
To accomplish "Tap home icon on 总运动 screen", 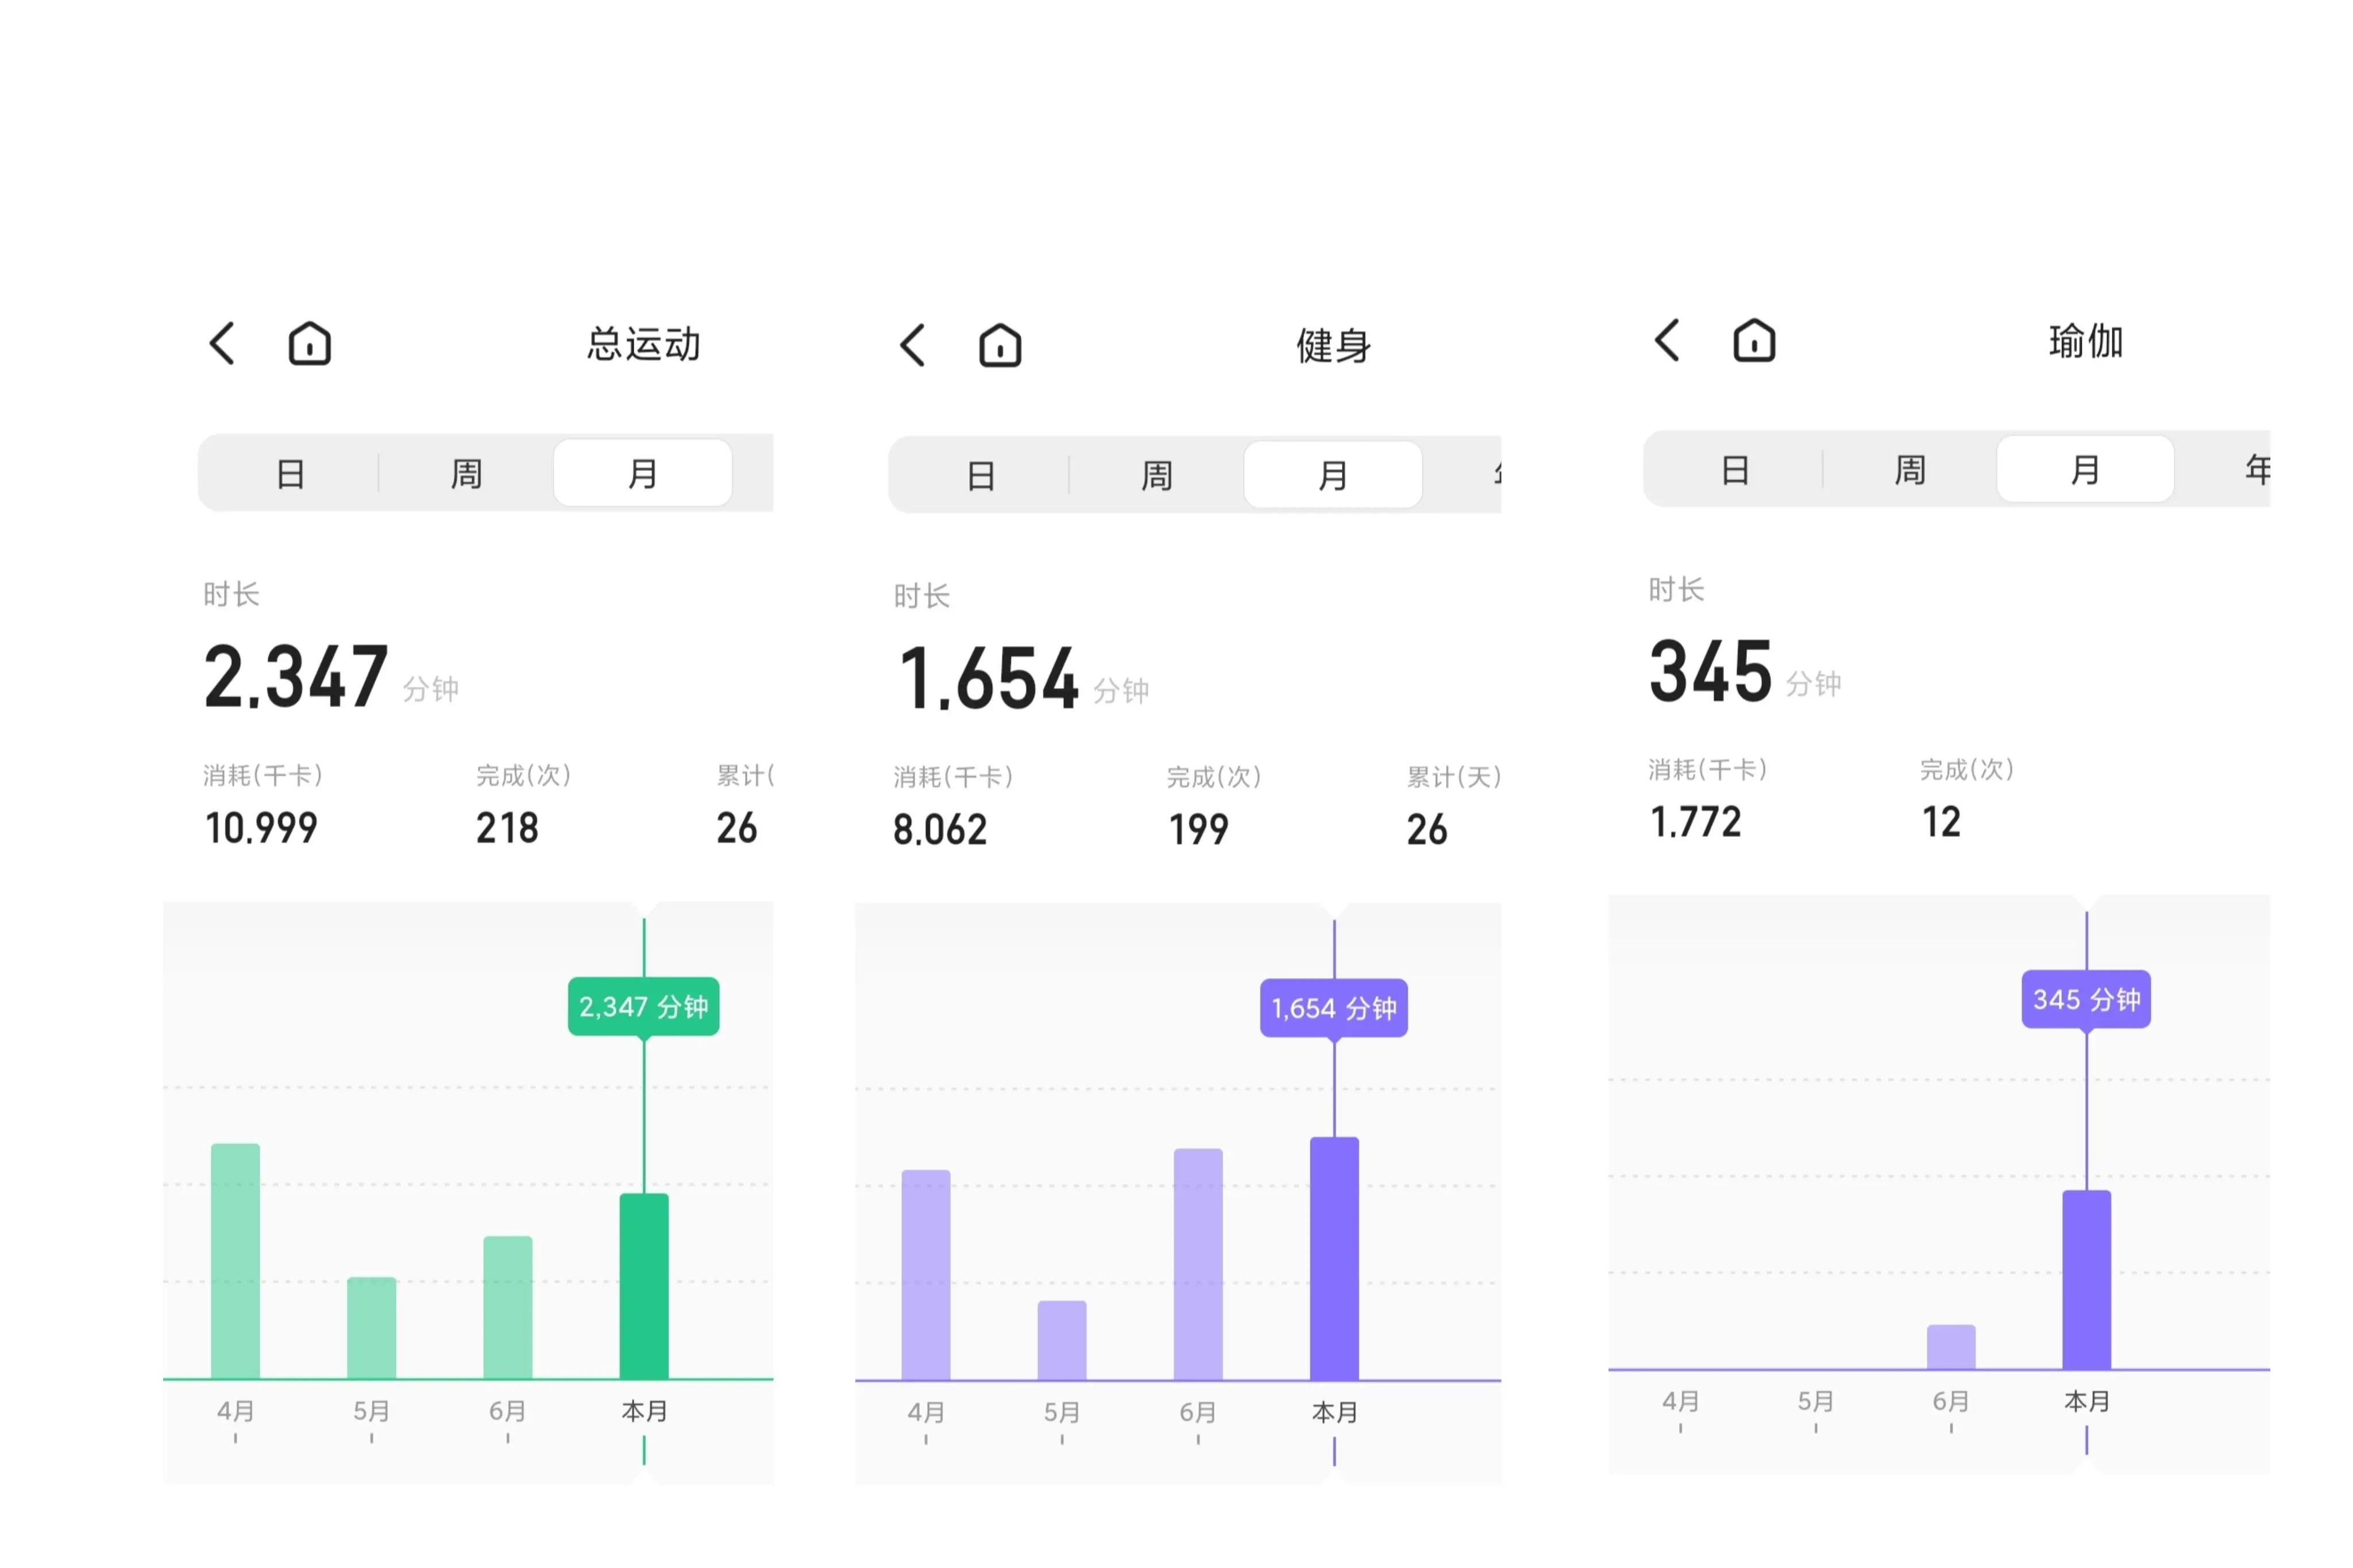I will [x=309, y=343].
